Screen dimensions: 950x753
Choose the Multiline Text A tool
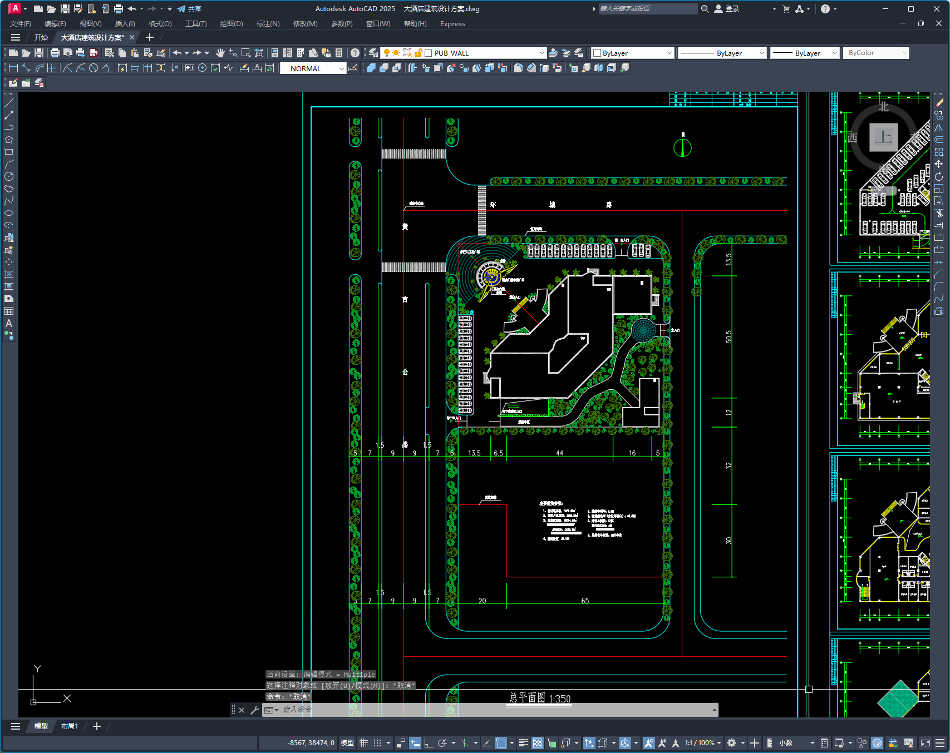pyautogui.click(x=9, y=323)
